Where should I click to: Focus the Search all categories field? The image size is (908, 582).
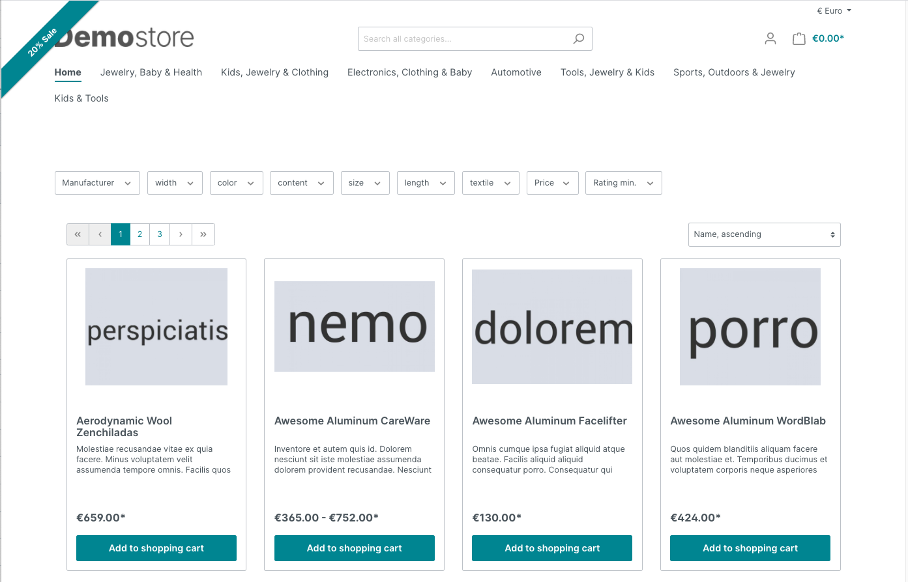coord(462,39)
